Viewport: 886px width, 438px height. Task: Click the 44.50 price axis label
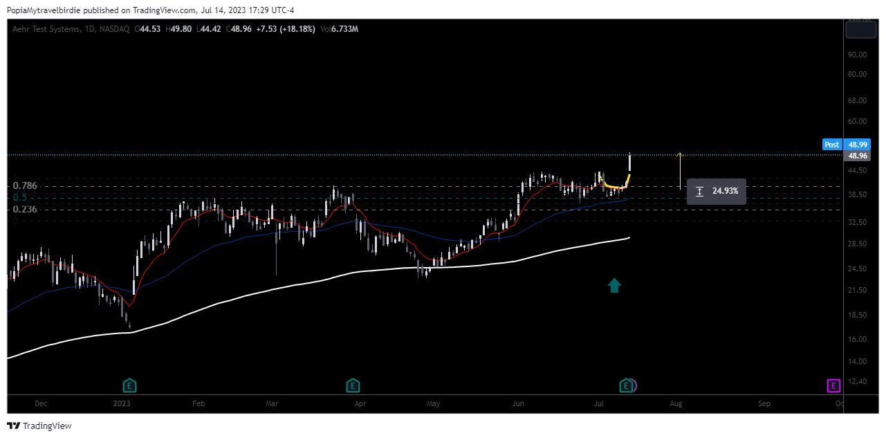[x=858, y=170]
